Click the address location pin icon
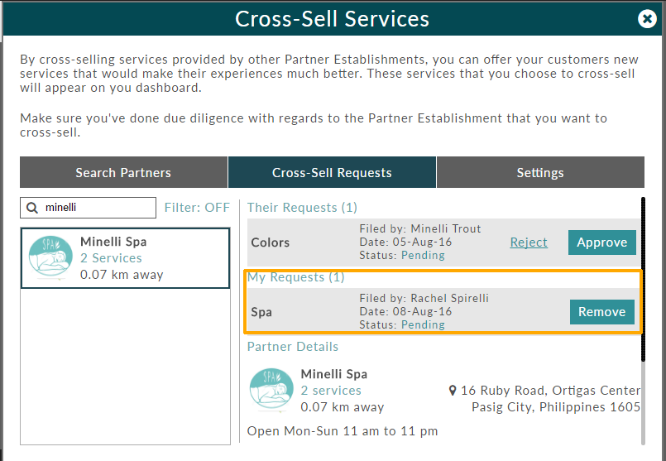Viewport: 666px width, 461px height. click(x=453, y=390)
